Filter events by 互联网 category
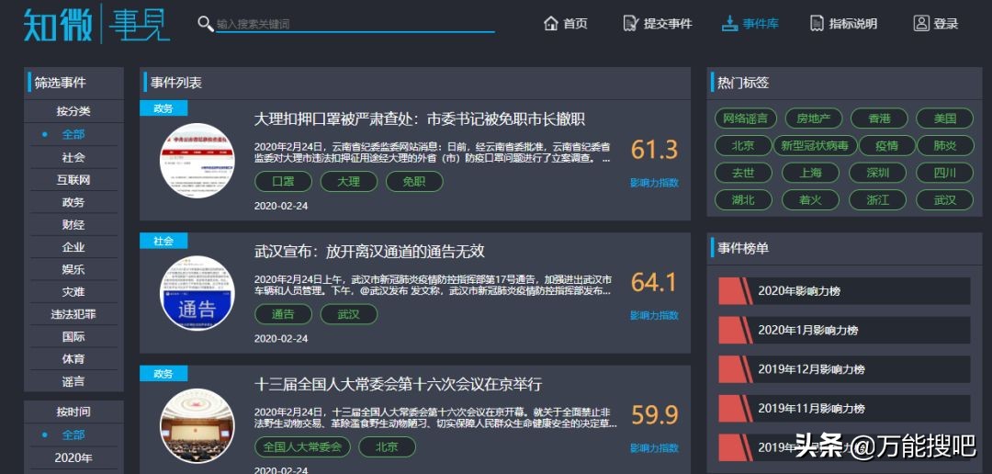Image resolution: width=992 pixels, height=474 pixels. click(x=73, y=180)
